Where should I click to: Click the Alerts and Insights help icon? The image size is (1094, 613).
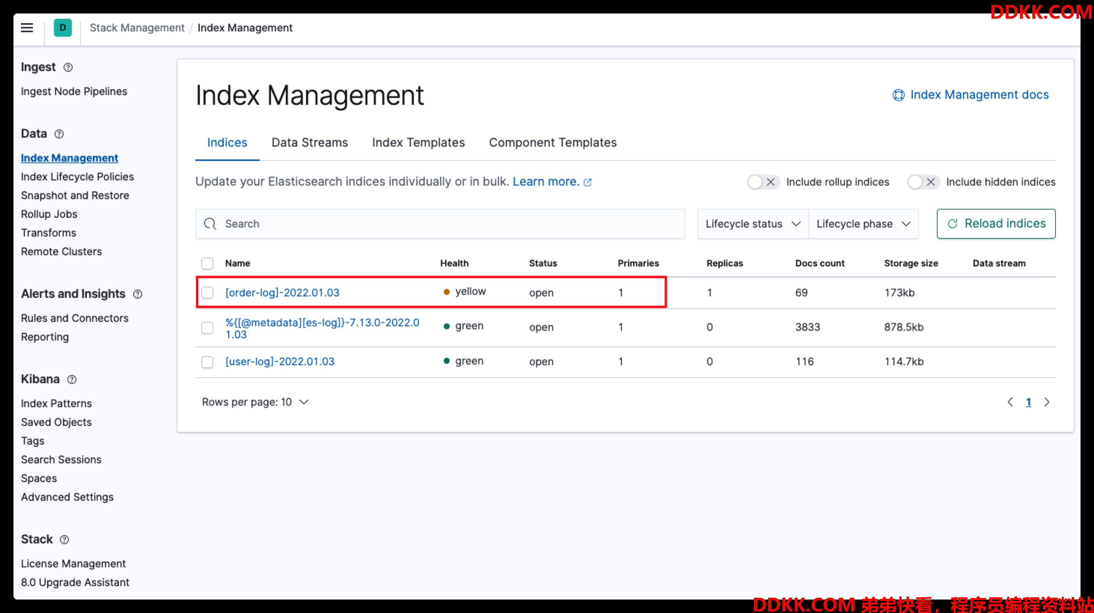click(138, 295)
